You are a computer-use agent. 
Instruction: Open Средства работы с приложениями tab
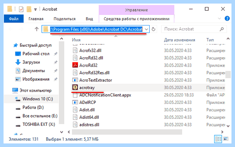coord(137,19)
